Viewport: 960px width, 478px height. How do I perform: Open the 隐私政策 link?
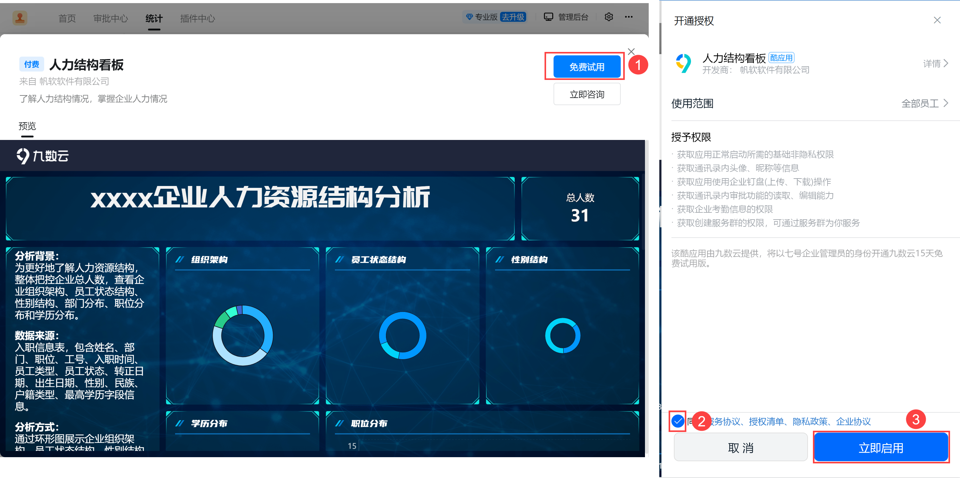click(x=810, y=421)
